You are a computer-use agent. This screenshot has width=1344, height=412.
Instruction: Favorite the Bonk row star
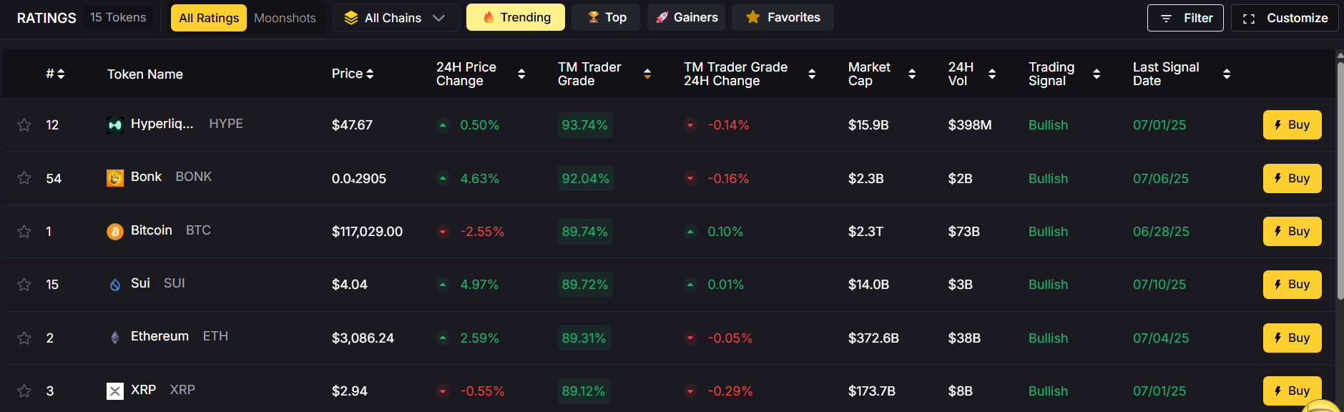click(x=24, y=178)
